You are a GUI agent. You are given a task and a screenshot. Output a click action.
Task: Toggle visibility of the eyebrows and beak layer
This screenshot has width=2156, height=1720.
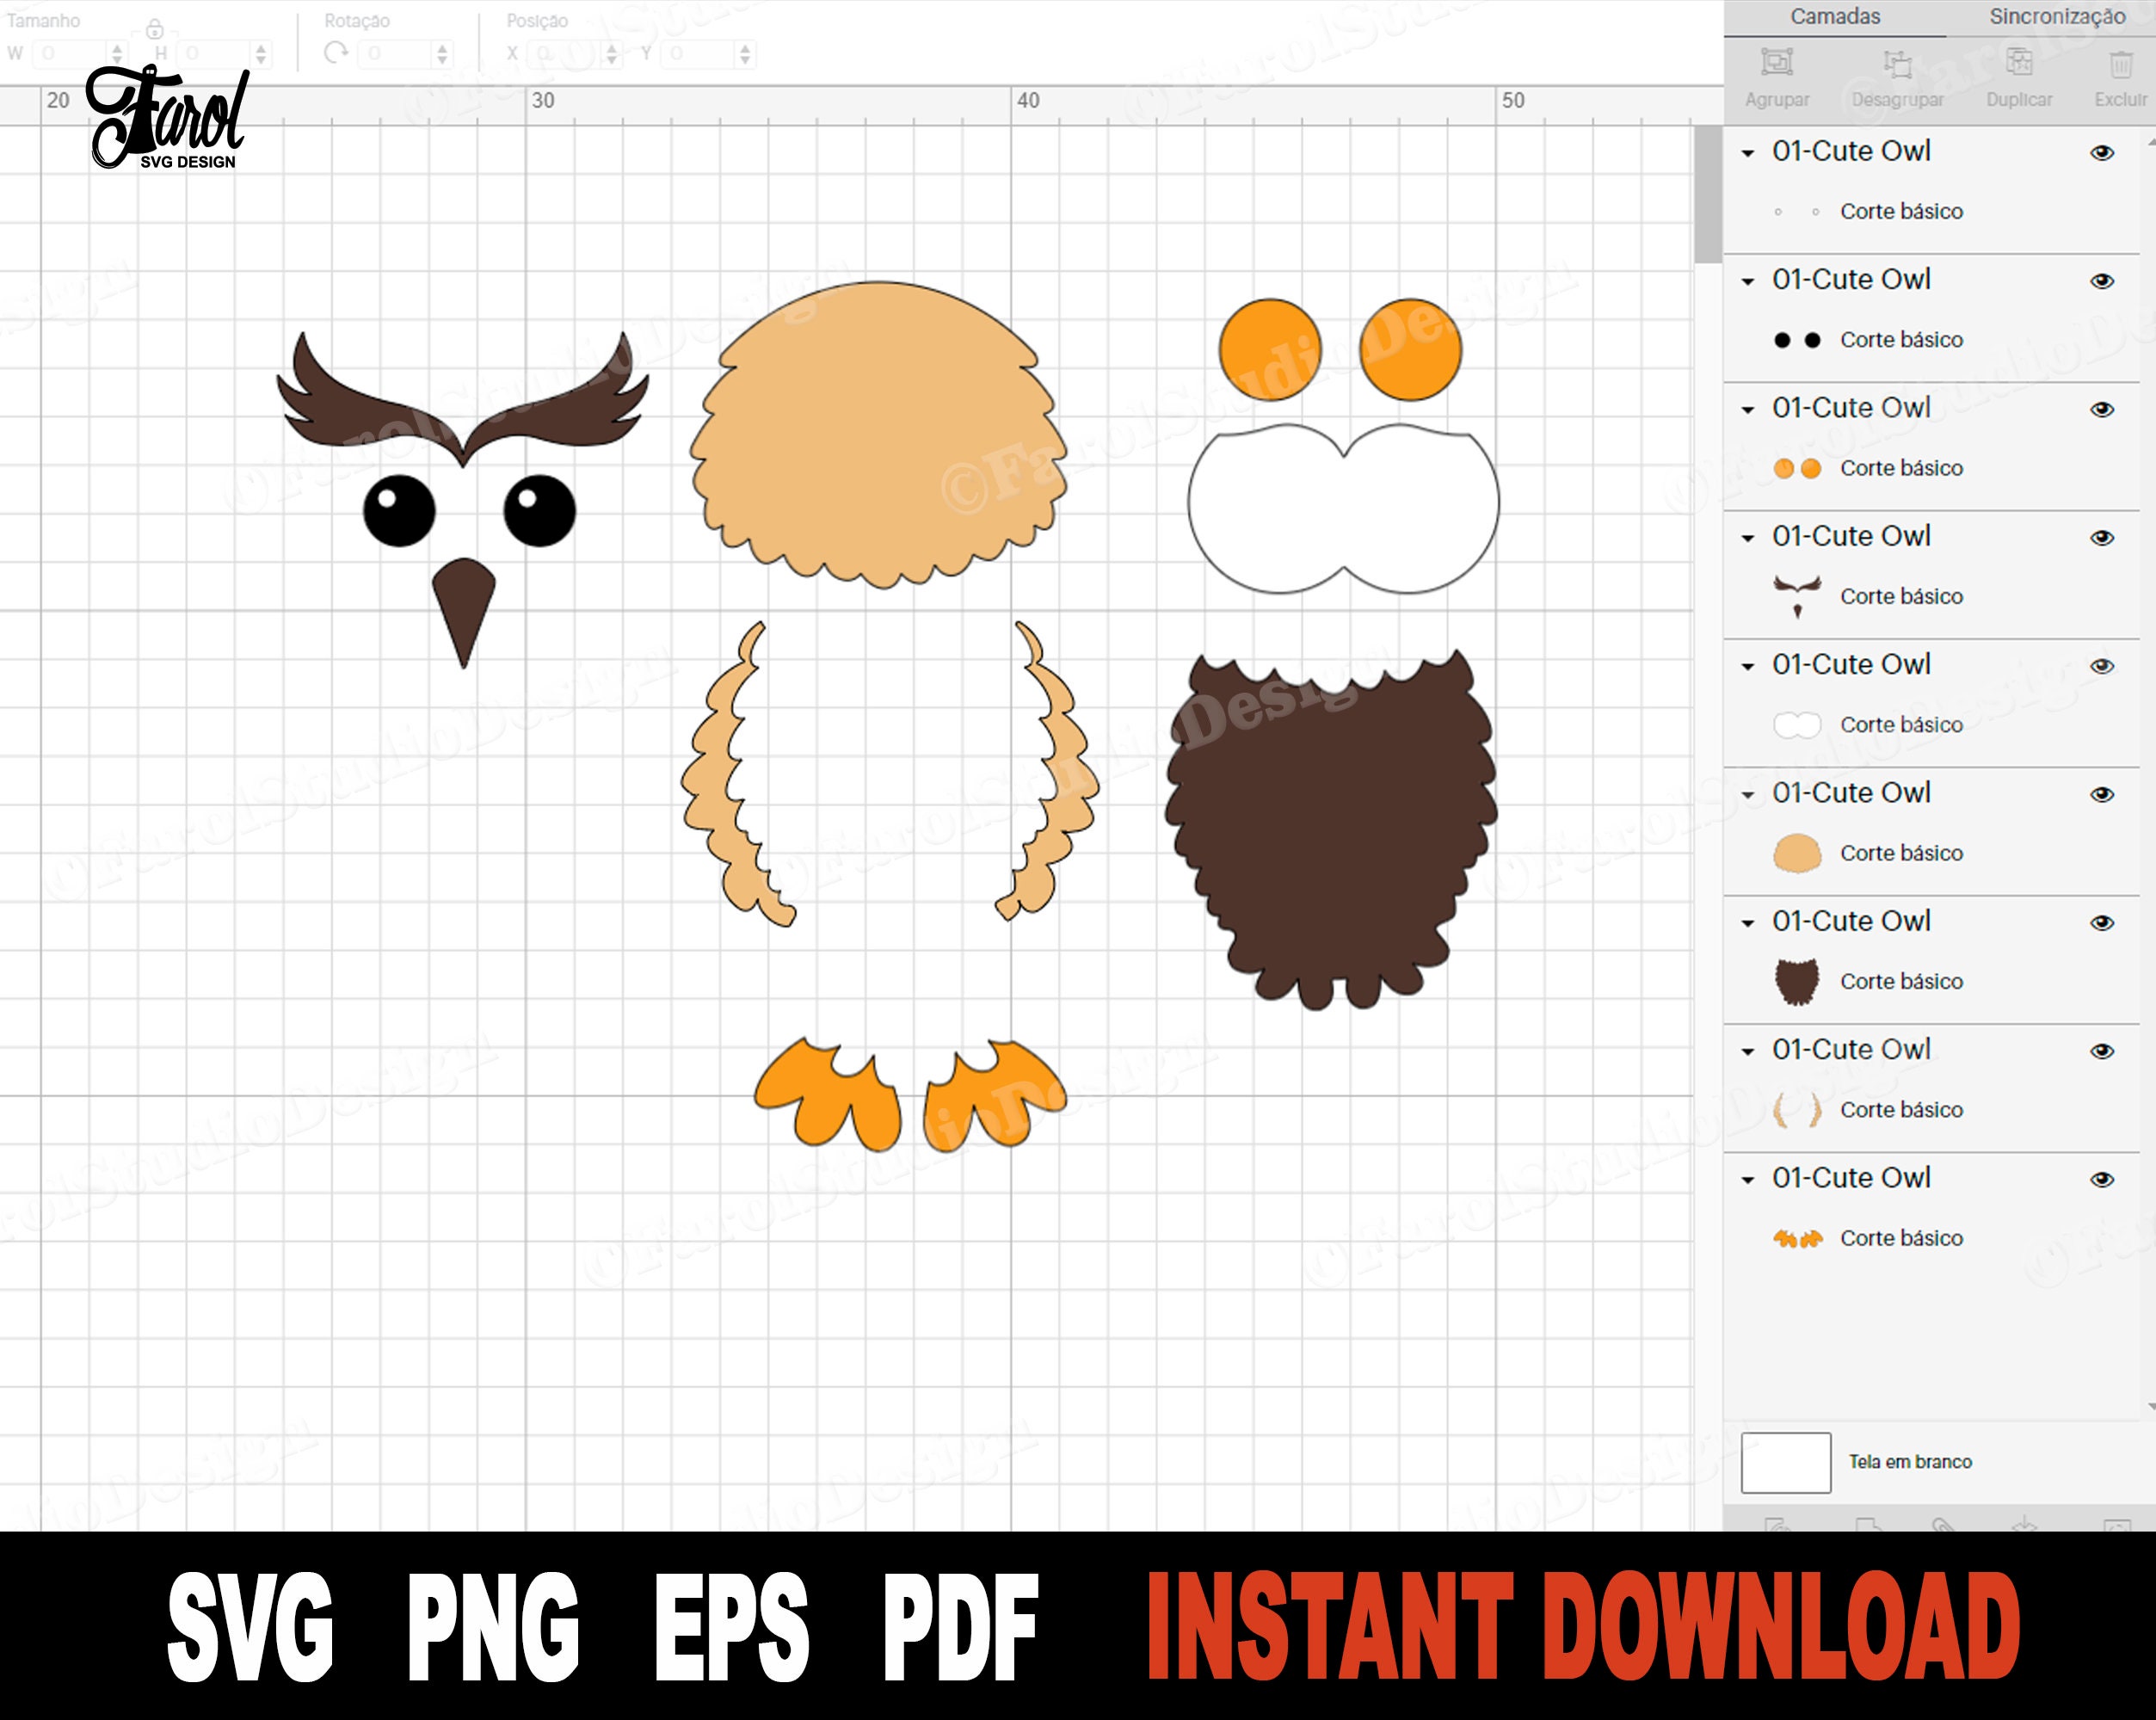[2102, 538]
